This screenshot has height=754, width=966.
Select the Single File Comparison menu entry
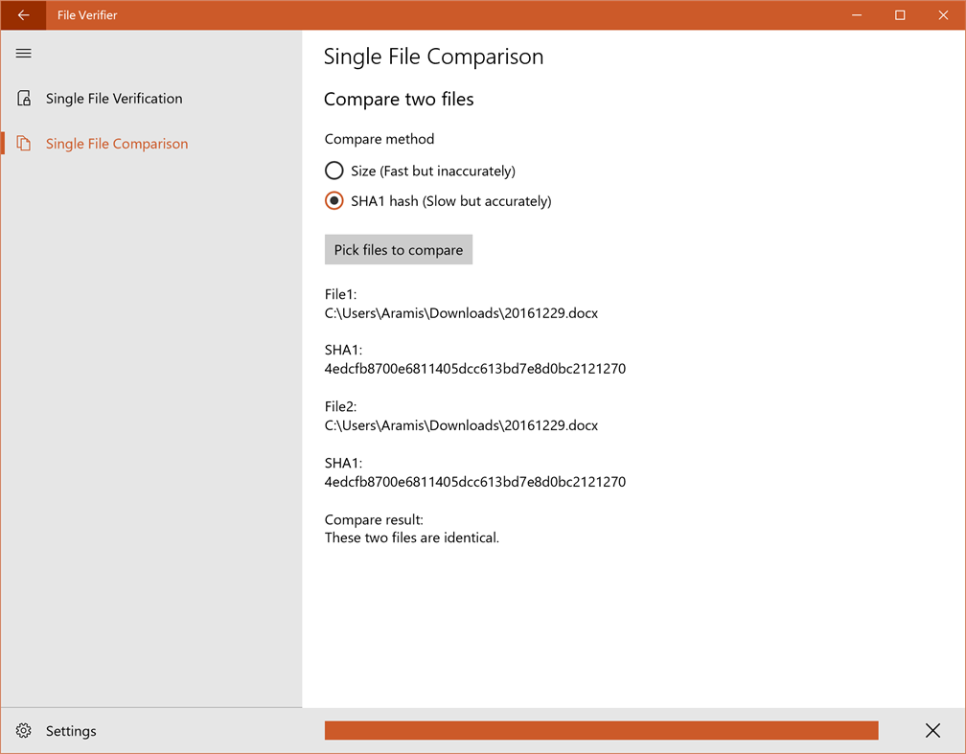(116, 143)
